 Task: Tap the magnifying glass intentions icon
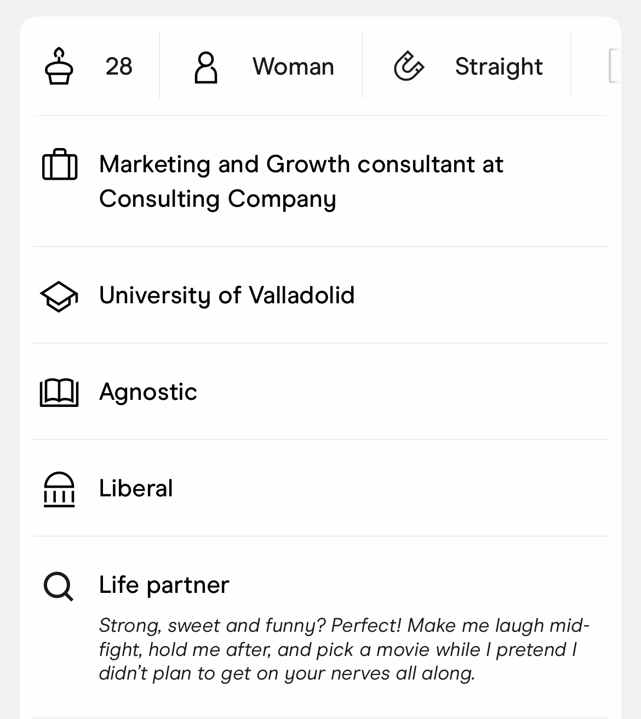pyautogui.click(x=59, y=587)
